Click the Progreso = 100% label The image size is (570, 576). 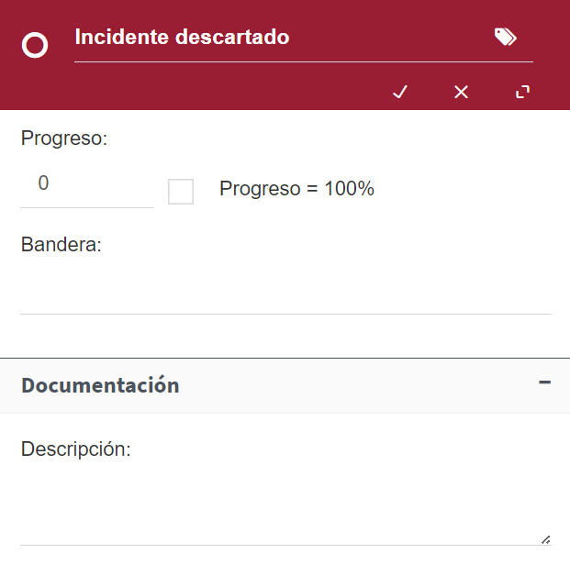(296, 189)
